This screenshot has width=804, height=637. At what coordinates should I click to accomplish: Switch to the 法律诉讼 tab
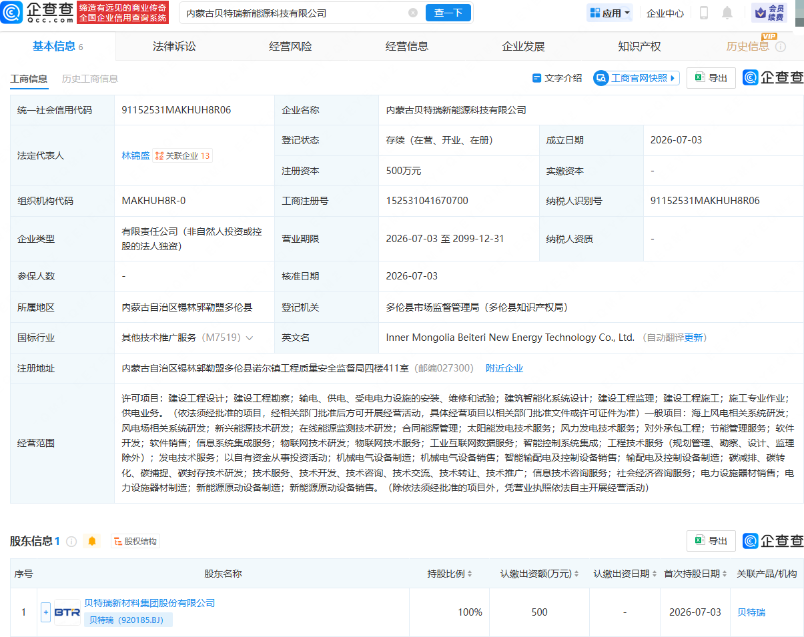pyautogui.click(x=174, y=46)
